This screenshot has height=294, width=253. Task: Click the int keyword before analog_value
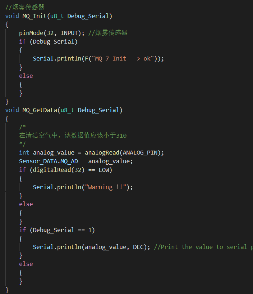coord(24,153)
